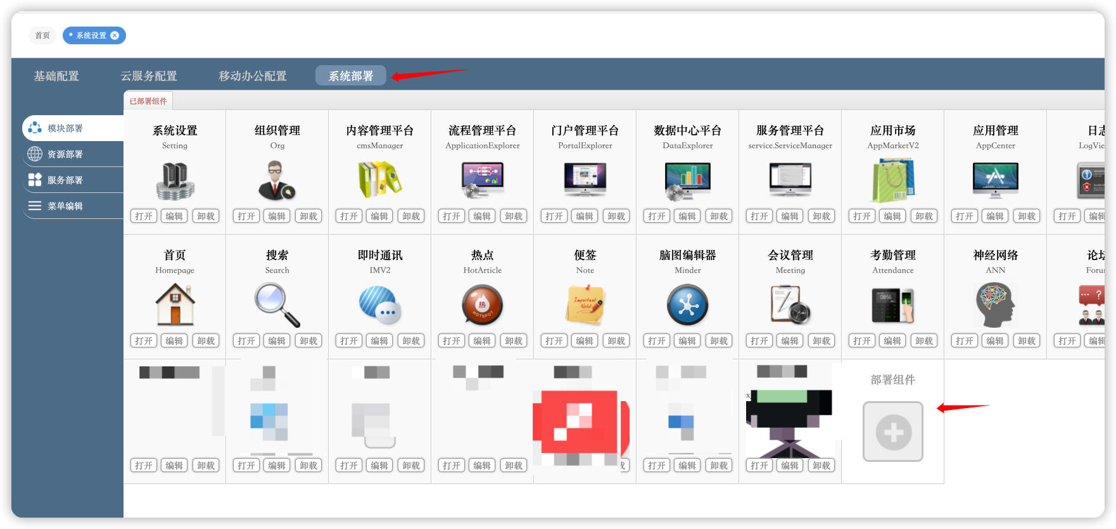Switch to the 首页 tab

click(42, 35)
